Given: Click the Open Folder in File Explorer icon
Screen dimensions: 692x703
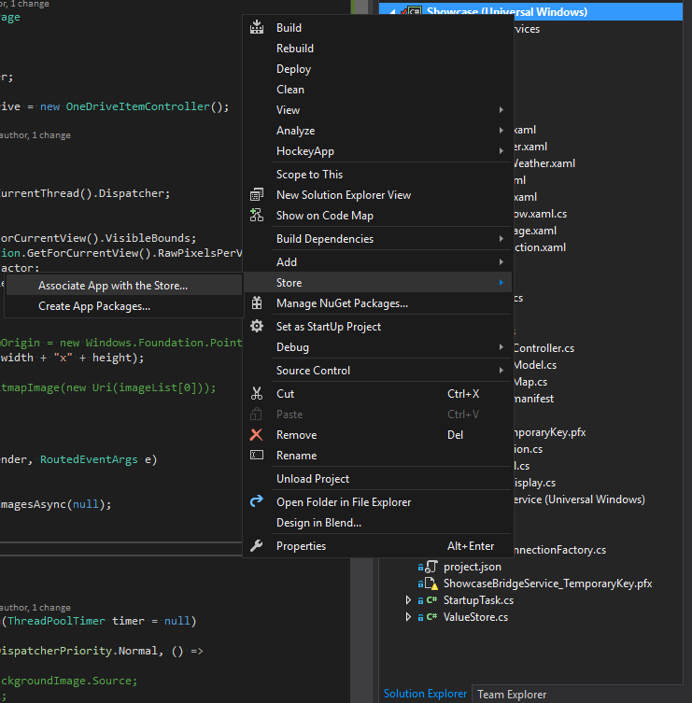Looking at the screenshot, I should click(257, 502).
